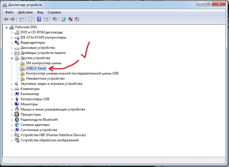Select SM контроллер шины device
The width and height of the screenshot is (229, 167).
click(x=44, y=63)
